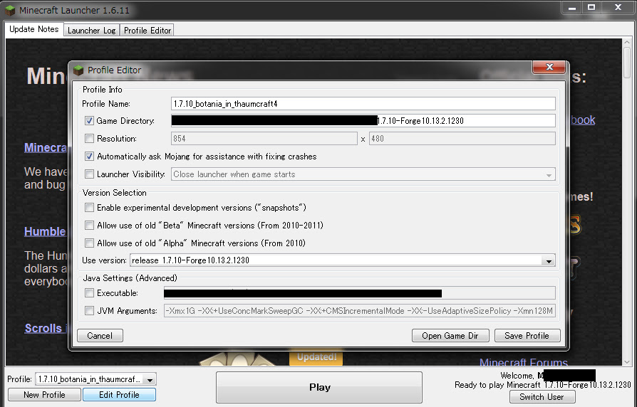This screenshot has height=407, width=637.
Task: Uncheck automatically ask Mojang for crash assistance
Action: pos(89,157)
